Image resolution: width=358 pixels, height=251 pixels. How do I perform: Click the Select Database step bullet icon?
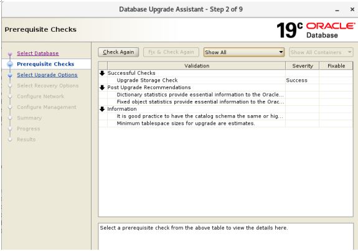pos(10,54)
